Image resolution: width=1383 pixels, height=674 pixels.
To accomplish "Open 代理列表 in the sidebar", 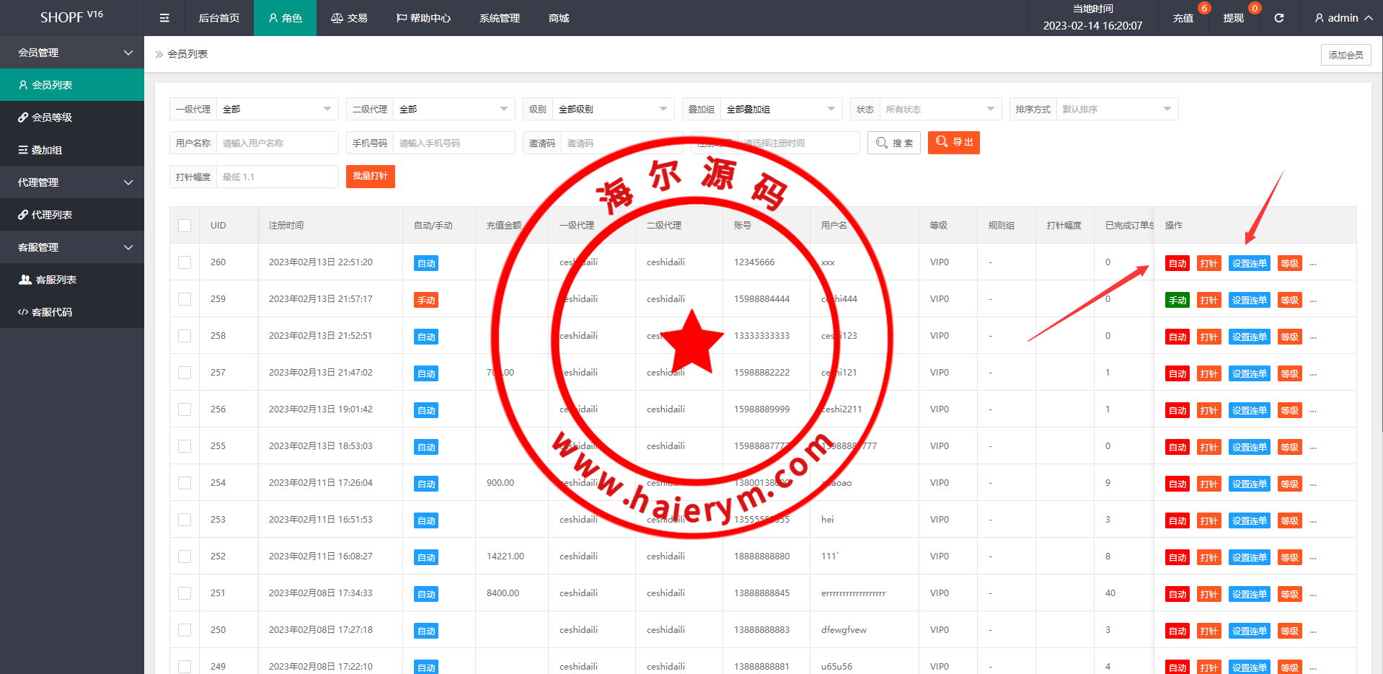I will (x=51, y=215).
